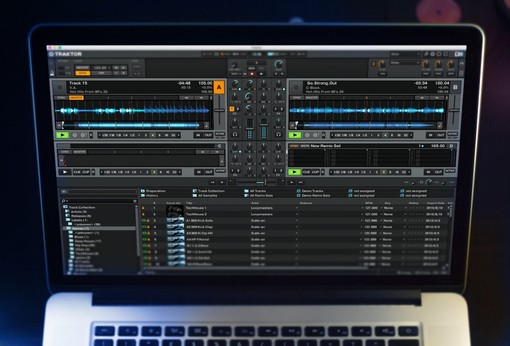
Task: Start deck C with the play button
Action: point(65,172)
